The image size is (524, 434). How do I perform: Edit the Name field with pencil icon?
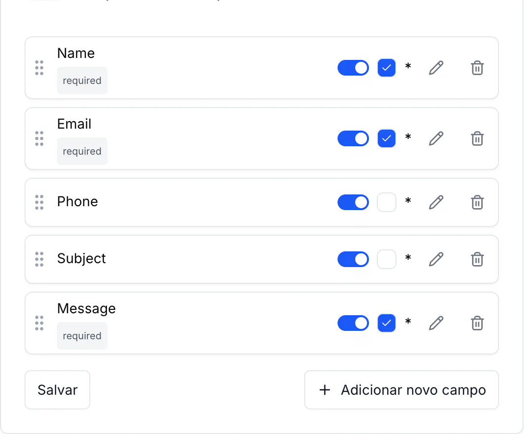click(436, 68)
